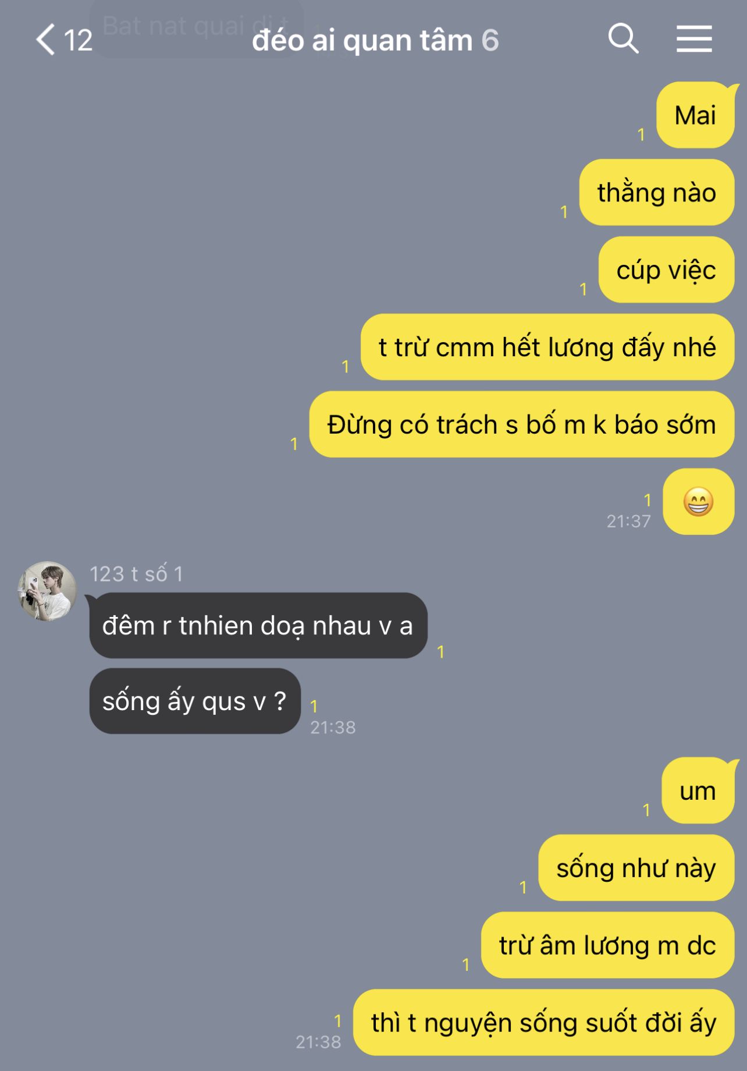747x1071 pixels.
Task: Open the hamburger menu icon
Action: click(694, 39)
